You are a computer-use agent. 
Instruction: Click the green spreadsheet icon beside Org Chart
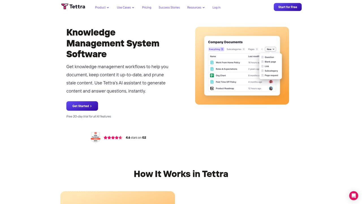[x=212, y=75]
